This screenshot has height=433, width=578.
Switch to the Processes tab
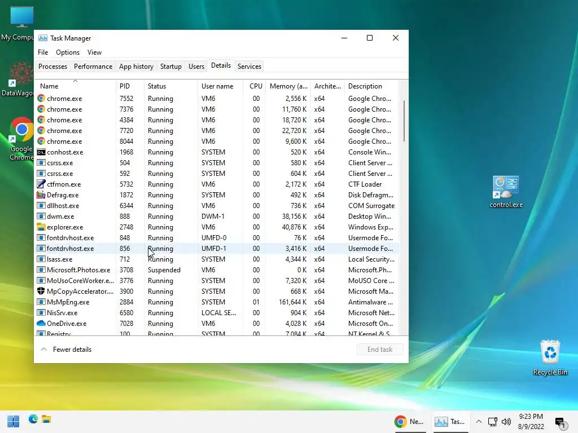click(52, 67)
